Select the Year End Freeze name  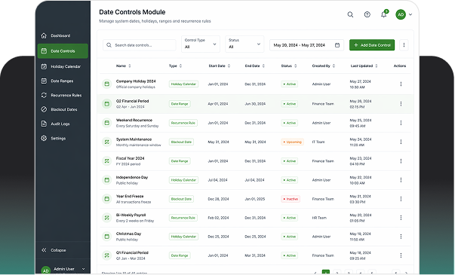(130, 196)
